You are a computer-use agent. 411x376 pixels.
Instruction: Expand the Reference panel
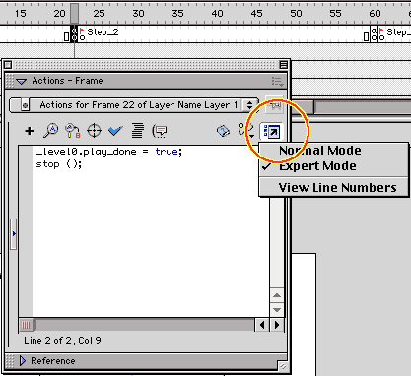(23, 361)
